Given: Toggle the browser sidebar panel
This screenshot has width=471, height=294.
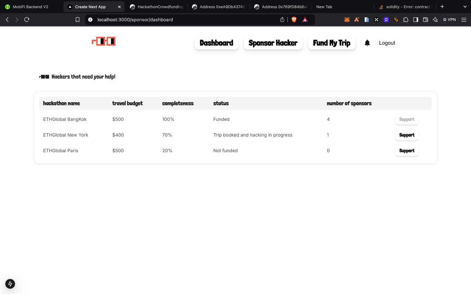Looking at the screenshot, I should pos(415,20).
